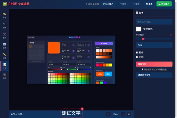This screenshot has width=177, height=118.
Task: Click the 重做 redo button
Action: 136,4
